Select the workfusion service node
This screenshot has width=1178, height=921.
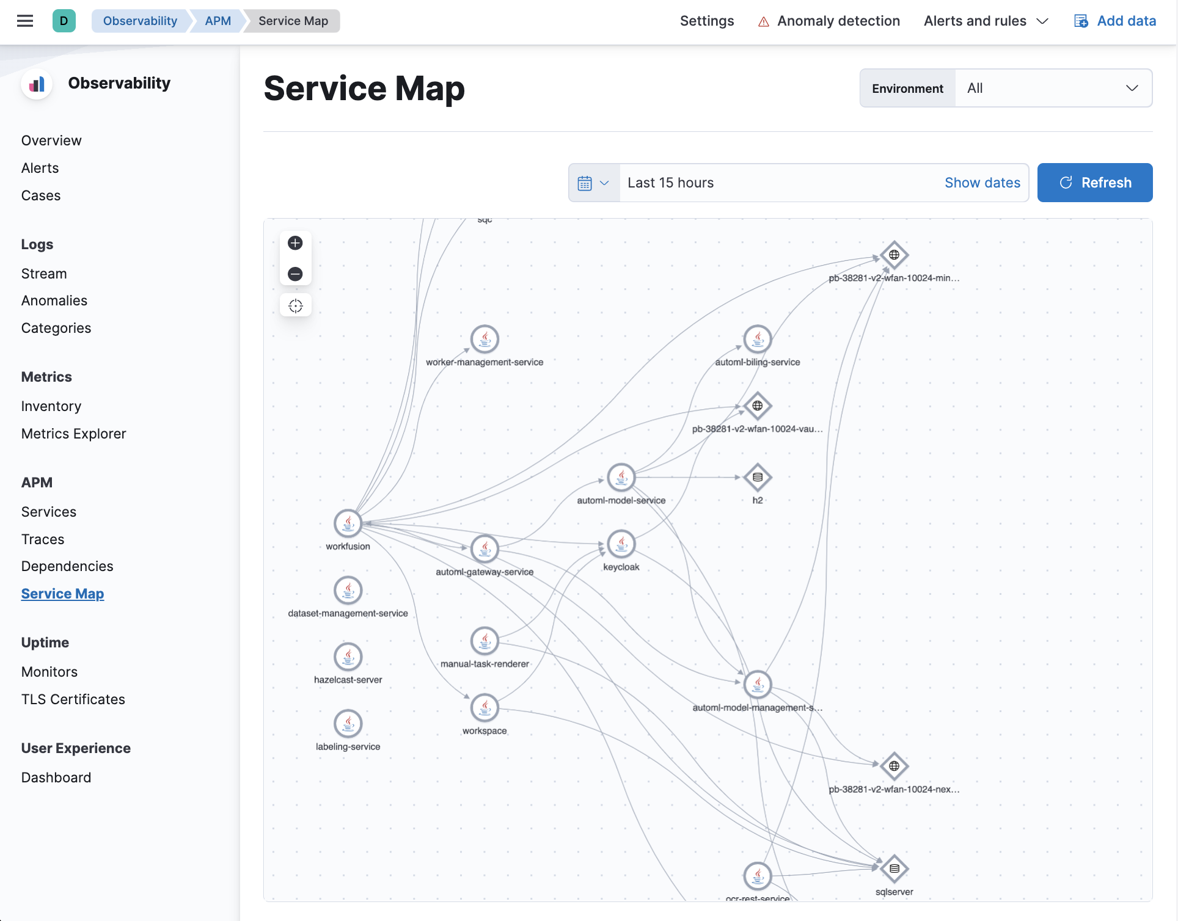click(x=348, y=523)
